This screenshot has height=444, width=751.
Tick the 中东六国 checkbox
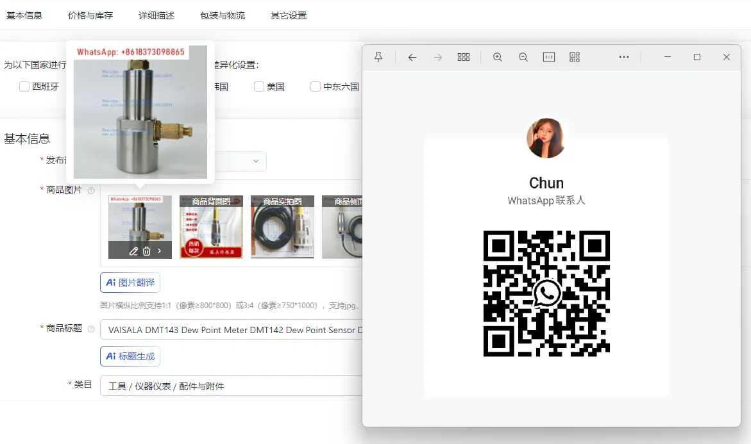(x=316, y=86)
